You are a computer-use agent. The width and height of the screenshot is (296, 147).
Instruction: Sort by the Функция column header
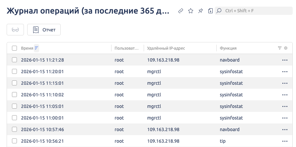[x=228, y=48]
